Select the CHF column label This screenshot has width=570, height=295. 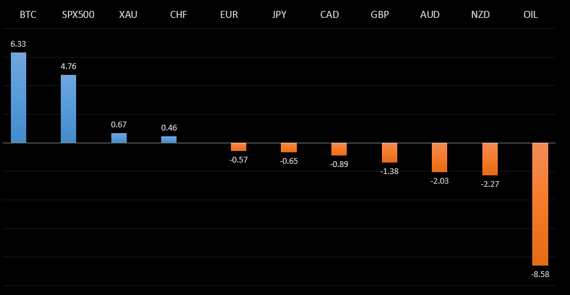point(178,14)
